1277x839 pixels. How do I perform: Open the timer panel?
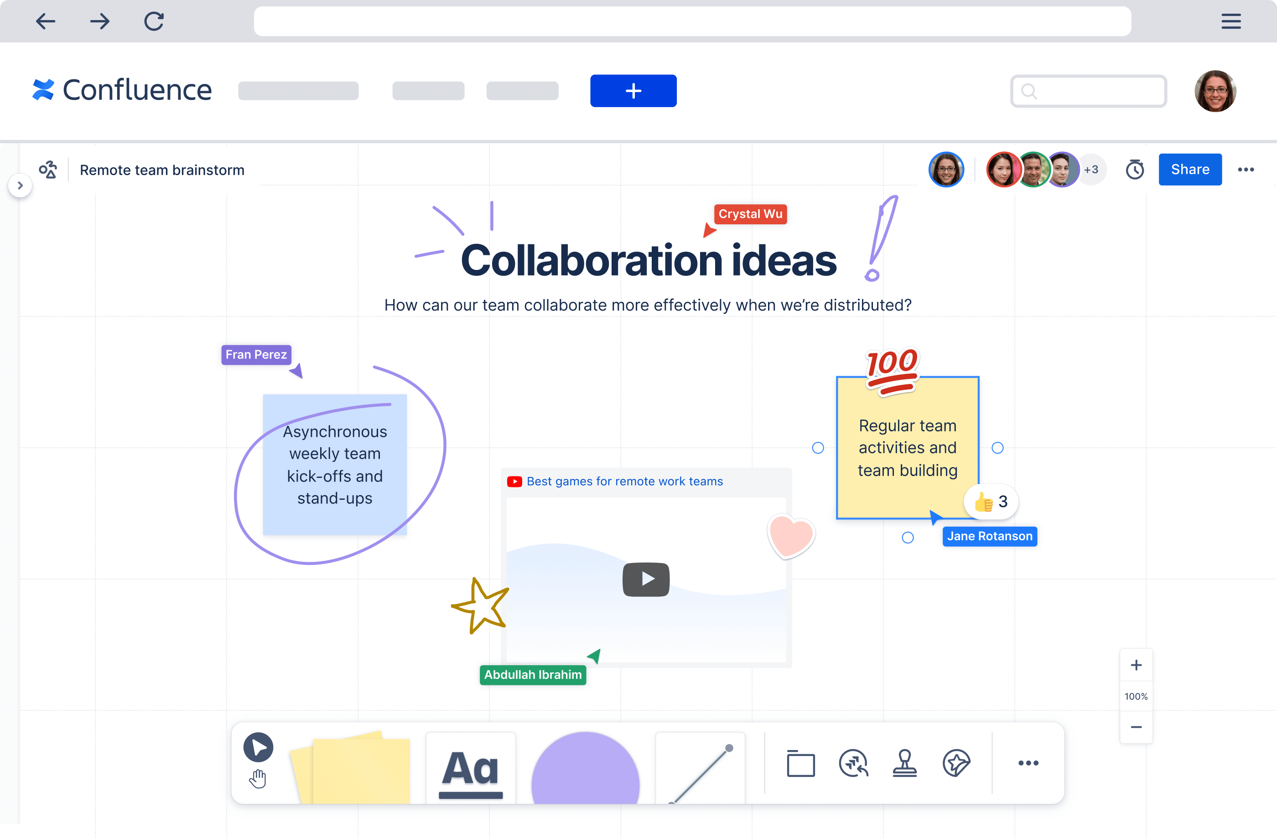pos(1136,170)
